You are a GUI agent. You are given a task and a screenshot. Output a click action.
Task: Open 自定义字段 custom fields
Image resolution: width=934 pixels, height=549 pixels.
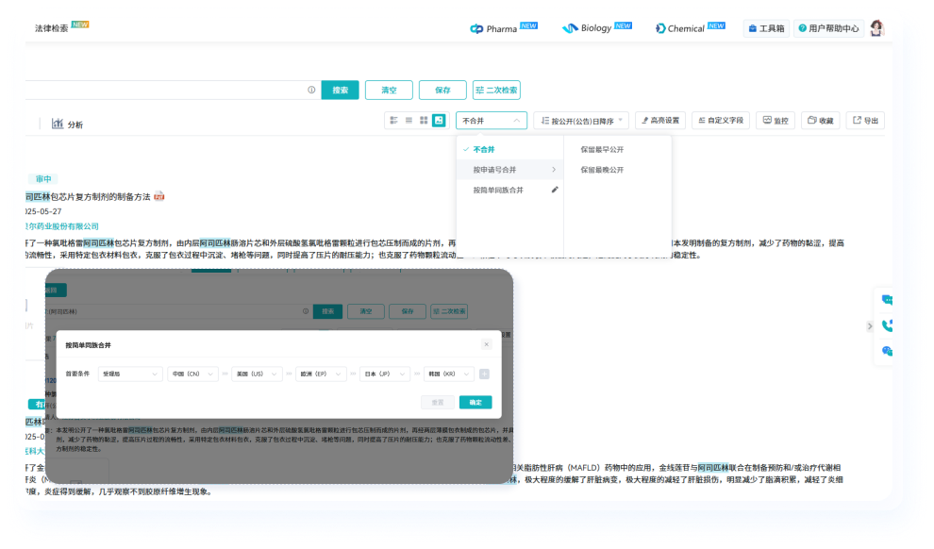coord(721,121)
